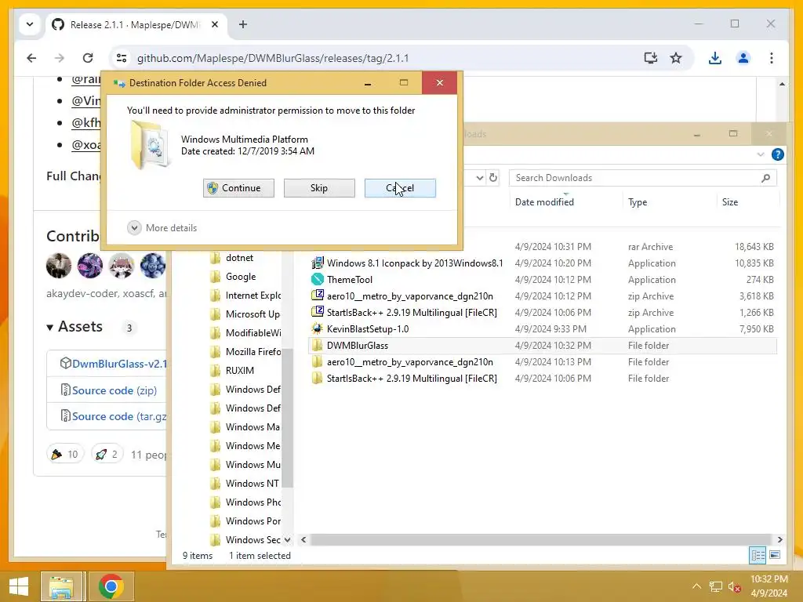Go back in Chrome
Screen dimensions: 803x602
tap(31, 58)
